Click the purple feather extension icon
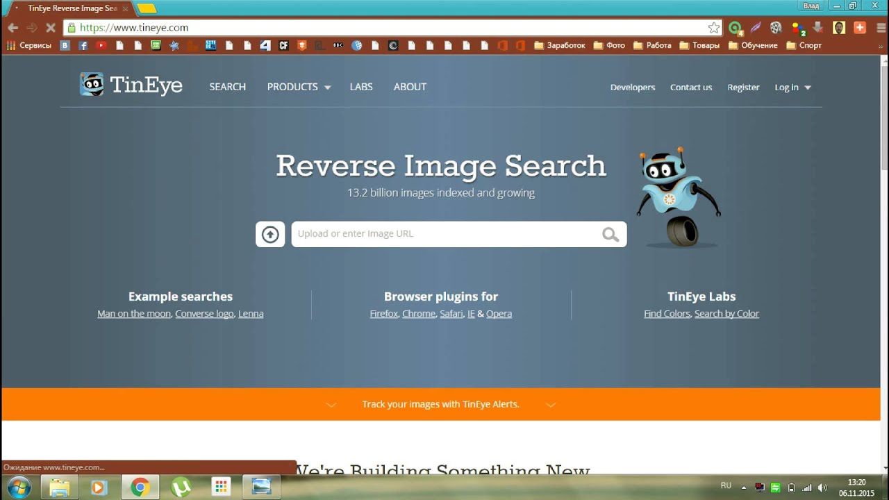The image size is (889, 500). point(756,28)
